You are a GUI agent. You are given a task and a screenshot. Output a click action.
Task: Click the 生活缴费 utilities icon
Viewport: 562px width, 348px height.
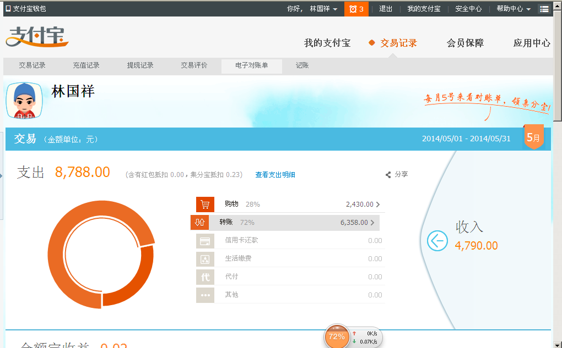[205, 259]
